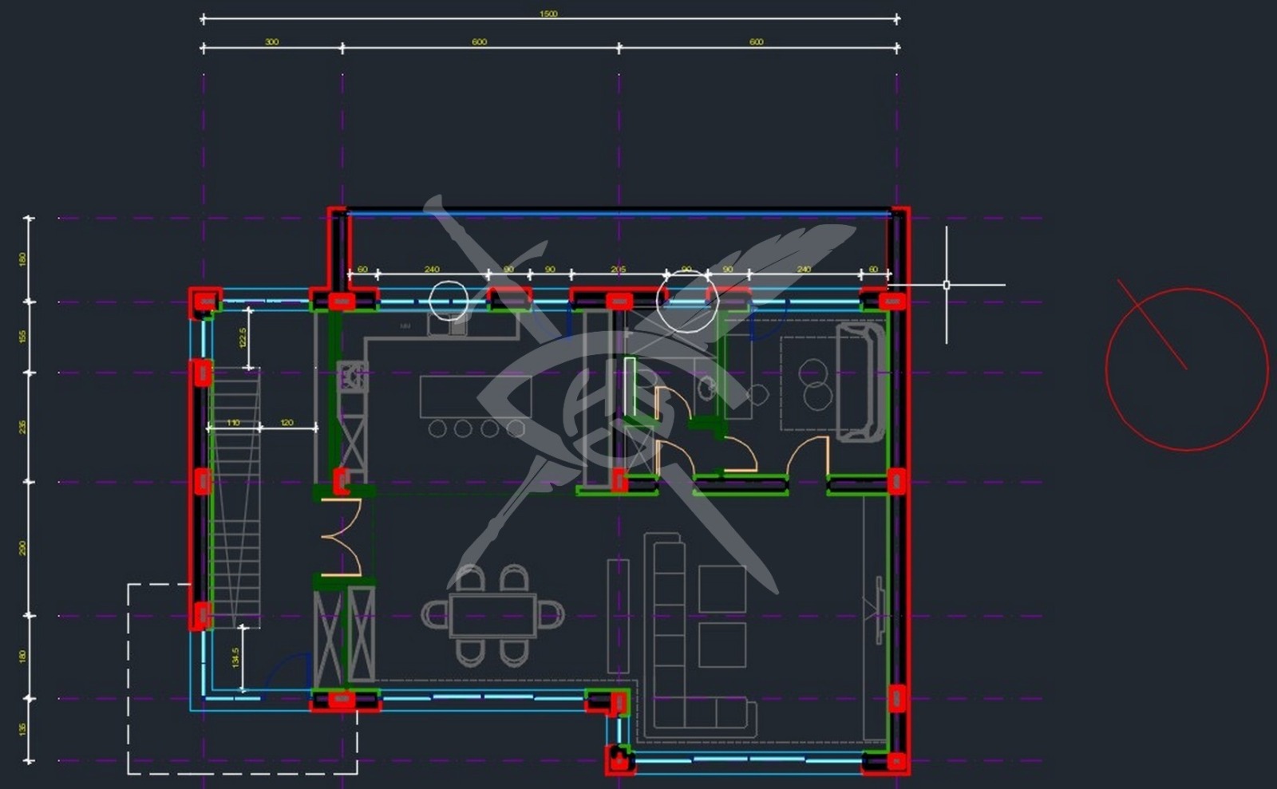The height and width of the screenshot is (789, 1277).
Task: Select the 134.5 dimension near the entrance
Action: (235, 657)
